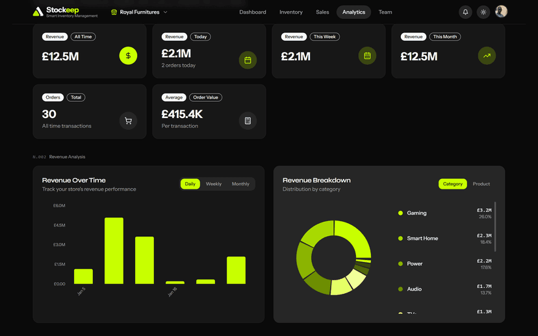The image size is (538, 336).
Task: Click the Revenue Breakdown legend scrollbar
Action: pos(495,227)
